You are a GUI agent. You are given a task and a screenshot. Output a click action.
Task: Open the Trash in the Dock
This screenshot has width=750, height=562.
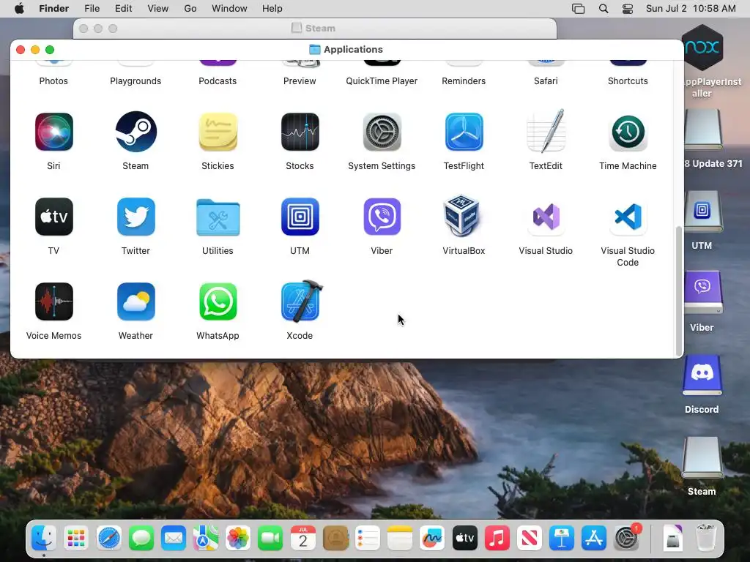click(x=705, y=537)
